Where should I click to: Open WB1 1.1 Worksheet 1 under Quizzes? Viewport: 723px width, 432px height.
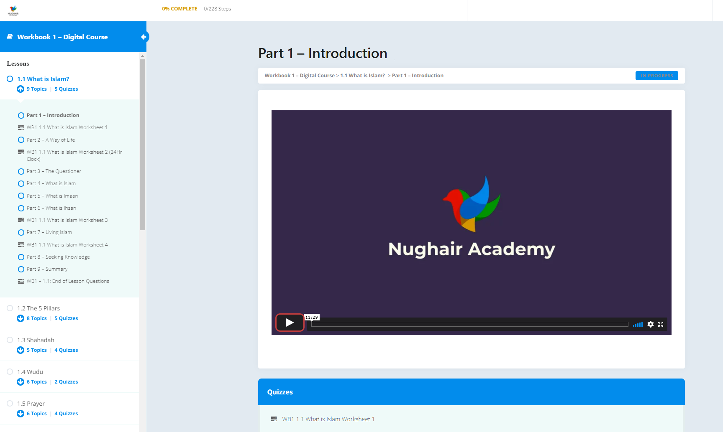[x=328, y=419]
